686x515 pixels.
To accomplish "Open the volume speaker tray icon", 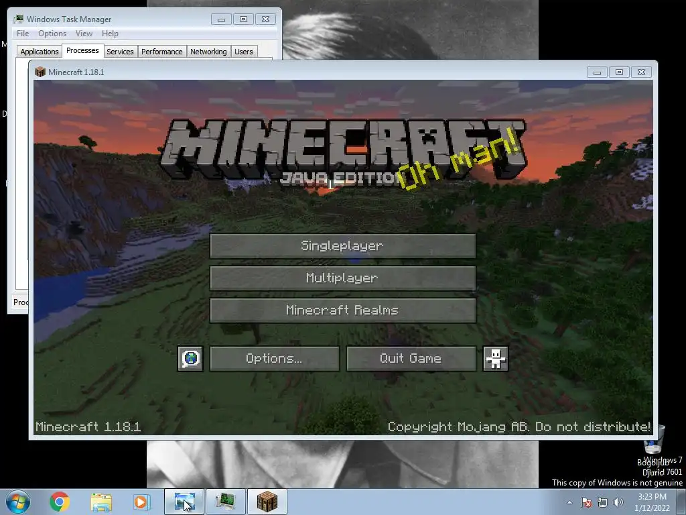I will point(618,502).
